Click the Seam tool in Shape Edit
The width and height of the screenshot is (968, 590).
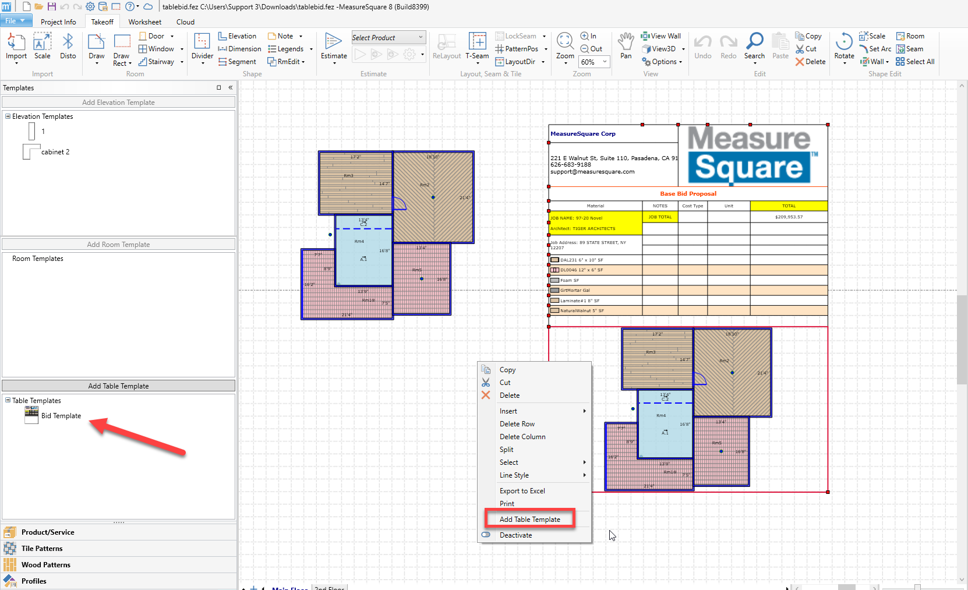[x=910, y=49]
